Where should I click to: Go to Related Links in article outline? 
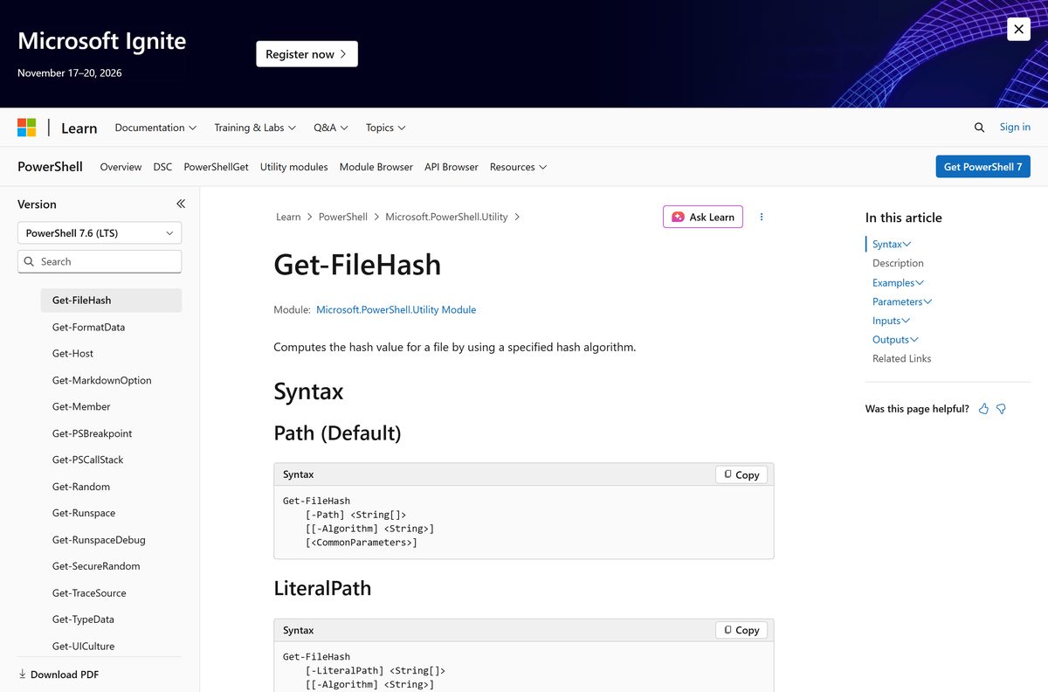point(901,358)
